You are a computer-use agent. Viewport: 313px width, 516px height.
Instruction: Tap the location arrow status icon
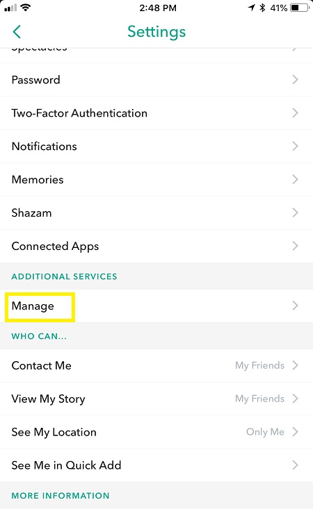click(x=252, y=7)
